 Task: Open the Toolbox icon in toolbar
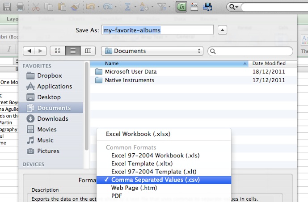pyautogui.click(x=194, y=7)
